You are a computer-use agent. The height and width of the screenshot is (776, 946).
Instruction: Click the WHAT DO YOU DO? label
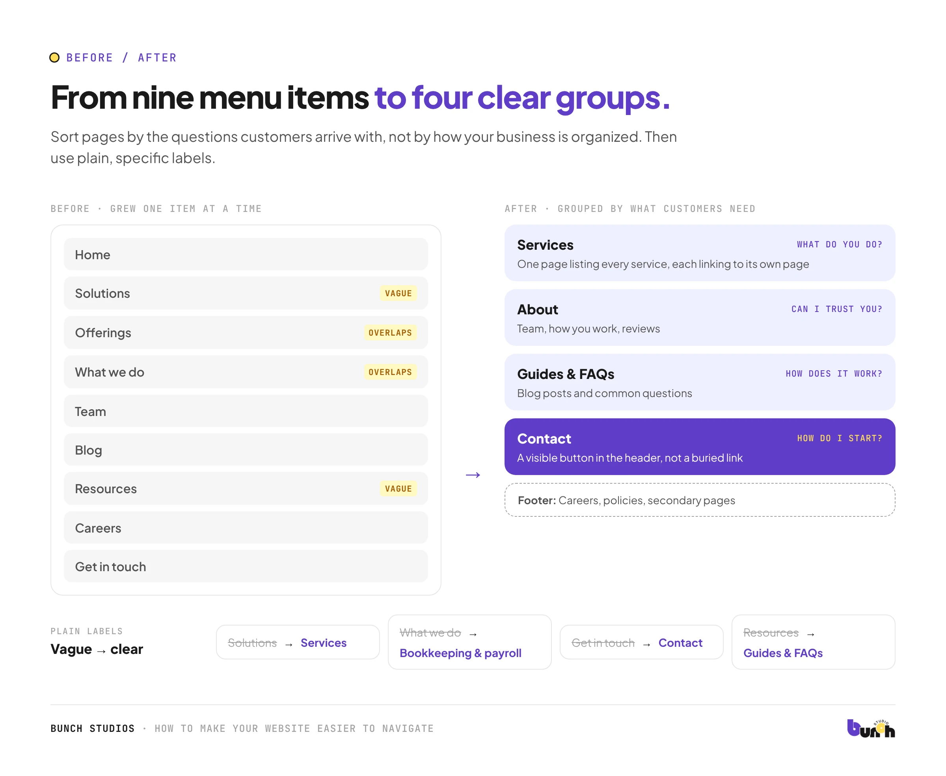point(839,245)
